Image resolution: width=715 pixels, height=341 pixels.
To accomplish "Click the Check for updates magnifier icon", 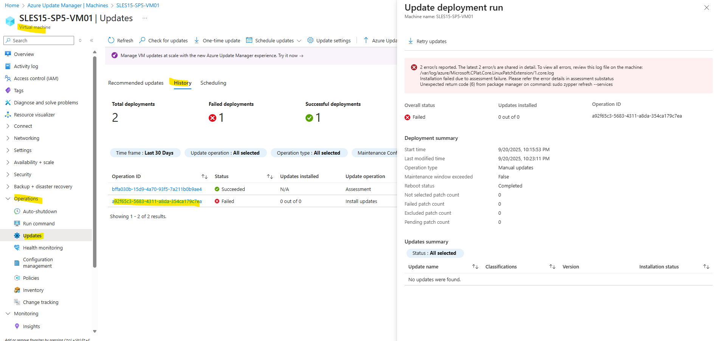I will pos(142,40).
